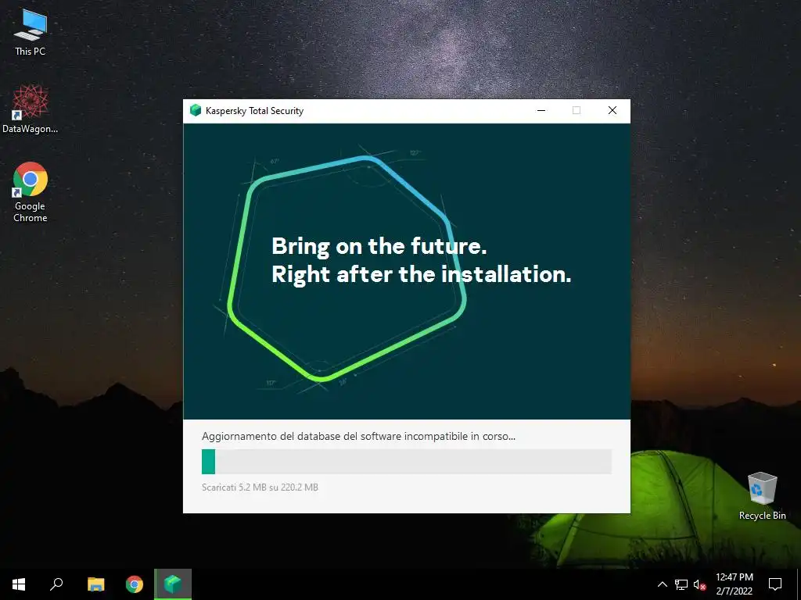Click 'Kaspersky Total Security' window title

(254, 111)
